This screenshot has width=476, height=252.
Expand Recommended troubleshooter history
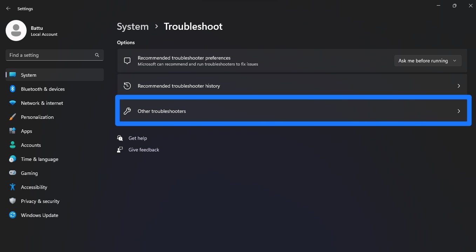click(x=293, y=86)
